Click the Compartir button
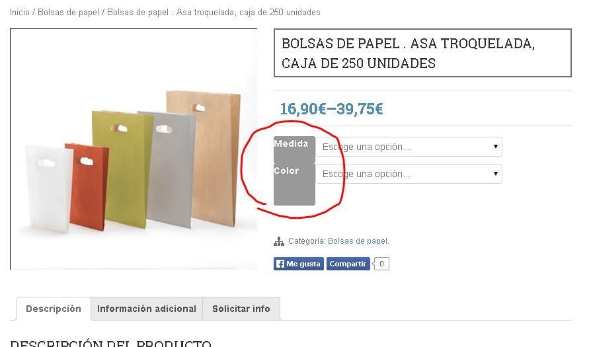The height and width of the screenshot is (347, 589). [x=348, y=264]
